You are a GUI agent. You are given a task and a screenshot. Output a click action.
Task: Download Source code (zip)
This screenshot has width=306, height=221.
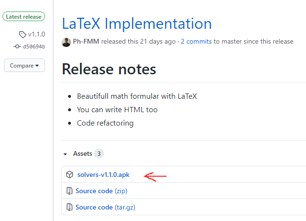pos(101,191)
